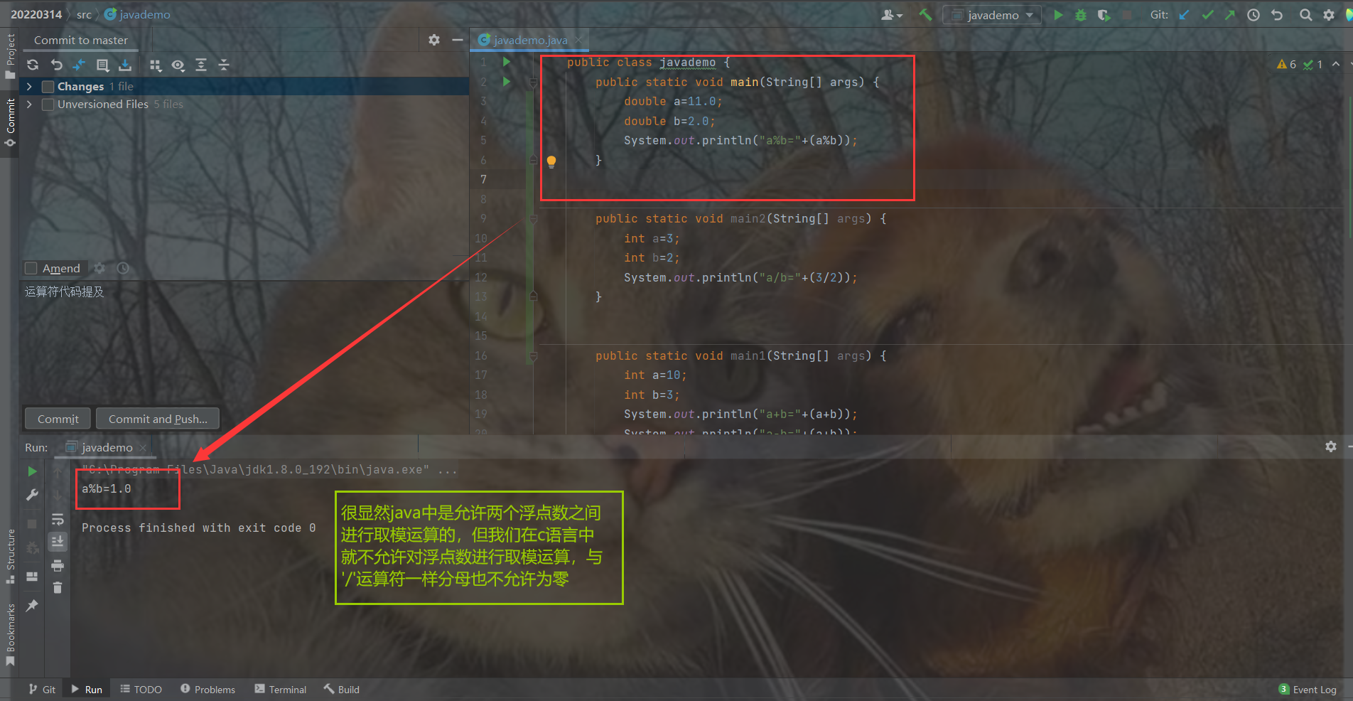Expand the Unversioned Files node
Image resolution: width=1353 pixels, height=701 pixels.
pyautogui.click(x=29, y=104)
